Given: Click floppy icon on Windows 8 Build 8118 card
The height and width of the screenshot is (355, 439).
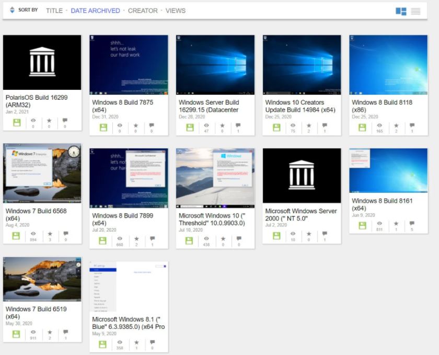Looking at the screenshot, I should (x=362, y=127).
